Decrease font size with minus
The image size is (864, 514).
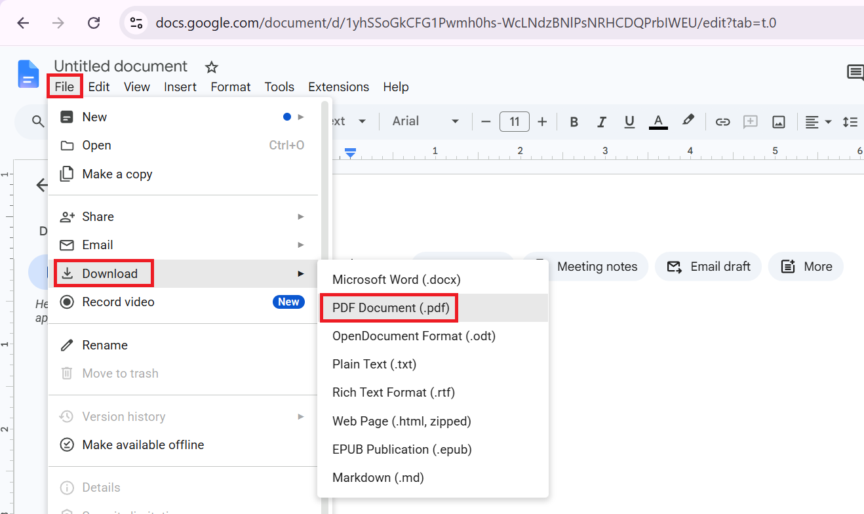point(486,121)
